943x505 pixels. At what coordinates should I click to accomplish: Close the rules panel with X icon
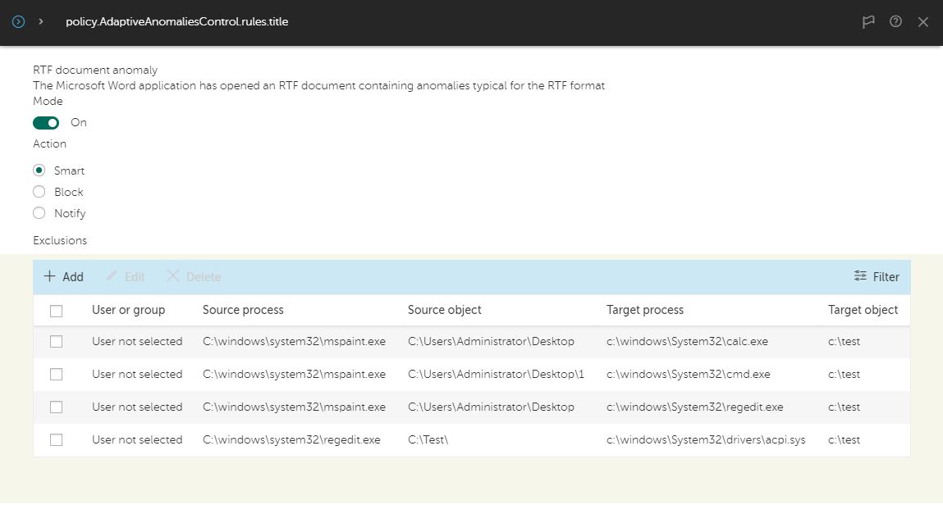coord(923,22)
